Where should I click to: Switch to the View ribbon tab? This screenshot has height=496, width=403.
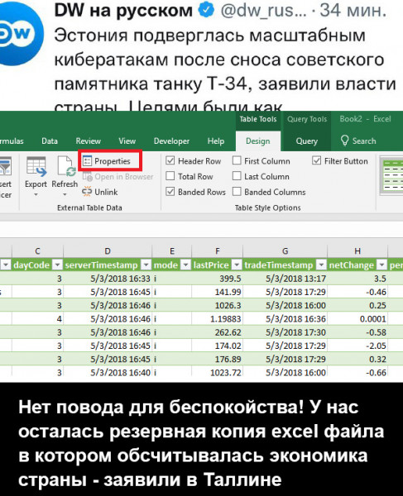tap(127, 141)
